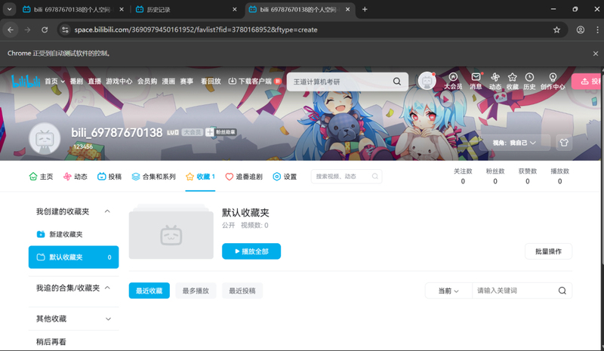Open 历史 clock icon in header

coord(529,82)
